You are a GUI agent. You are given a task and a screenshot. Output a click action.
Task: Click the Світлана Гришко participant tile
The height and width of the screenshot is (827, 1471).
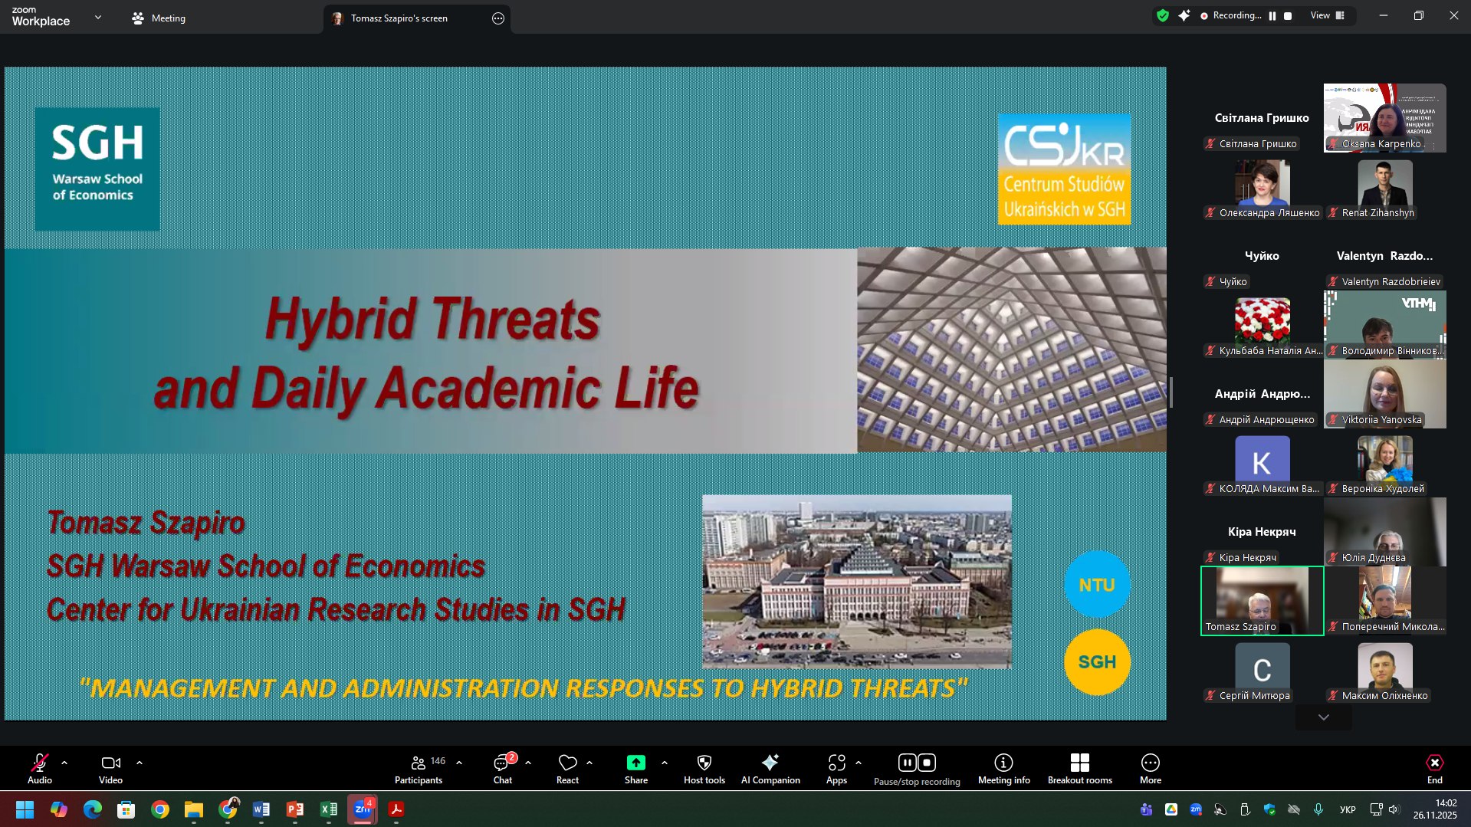(x=1262, y=118)
